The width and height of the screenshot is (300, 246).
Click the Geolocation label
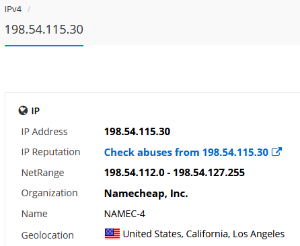(48, 235)
